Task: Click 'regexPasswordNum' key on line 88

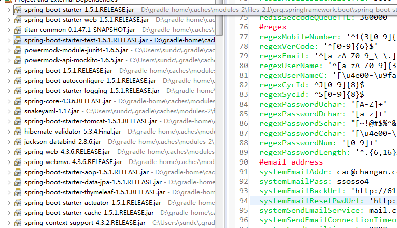Action: tap(298, 143)
